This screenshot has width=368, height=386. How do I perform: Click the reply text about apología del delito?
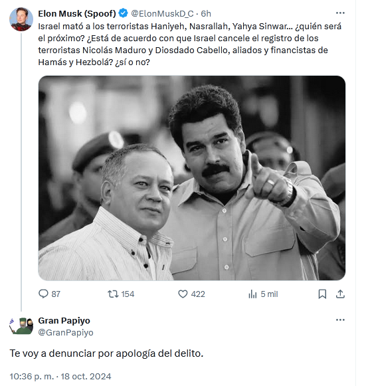tap(106, 353)
